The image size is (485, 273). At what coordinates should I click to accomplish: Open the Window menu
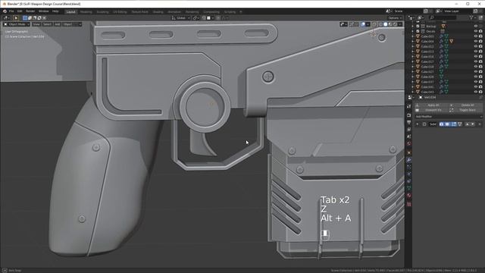(44, 11)
